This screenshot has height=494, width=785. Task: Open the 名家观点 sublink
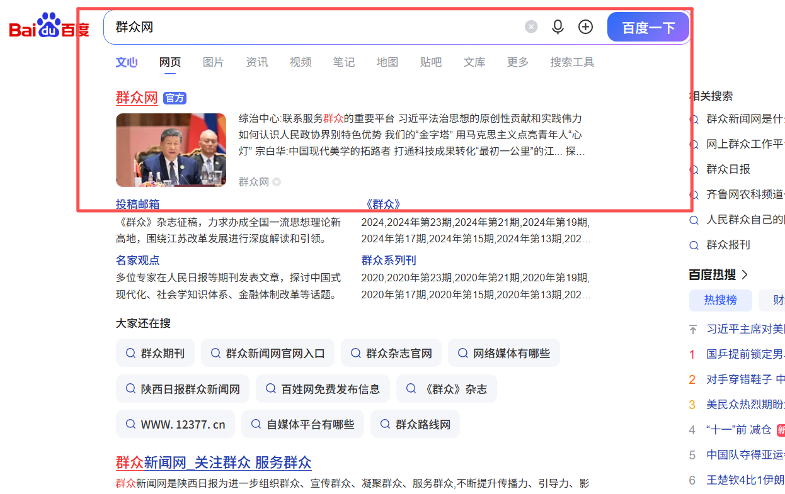click(137, 260)
